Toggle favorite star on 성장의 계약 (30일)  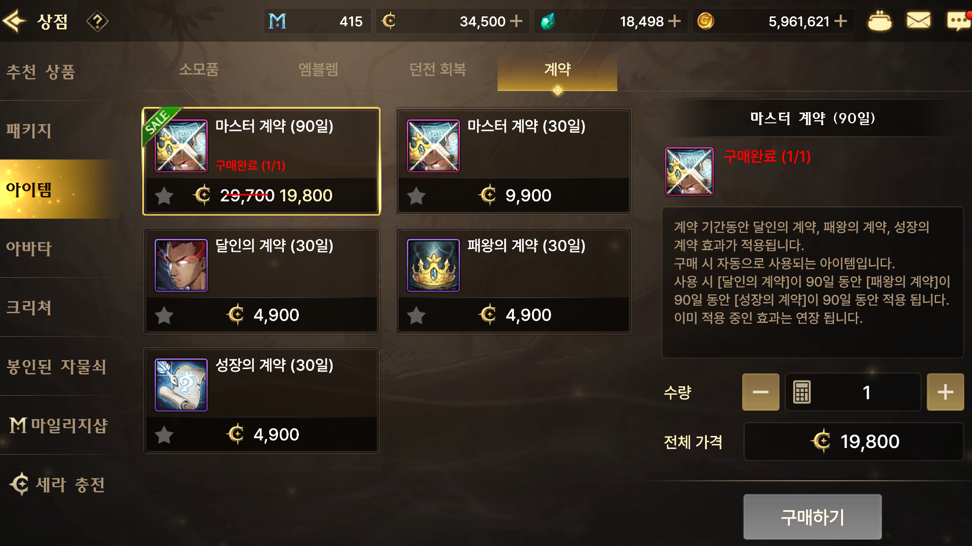(164, 435)
